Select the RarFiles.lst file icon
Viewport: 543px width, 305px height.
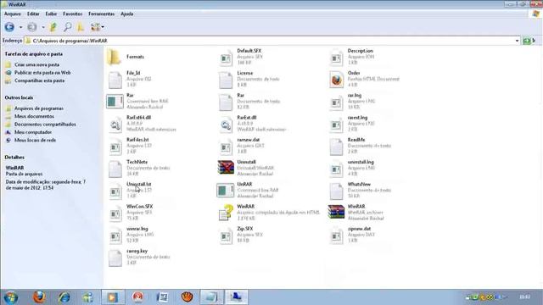click(115, 147)
